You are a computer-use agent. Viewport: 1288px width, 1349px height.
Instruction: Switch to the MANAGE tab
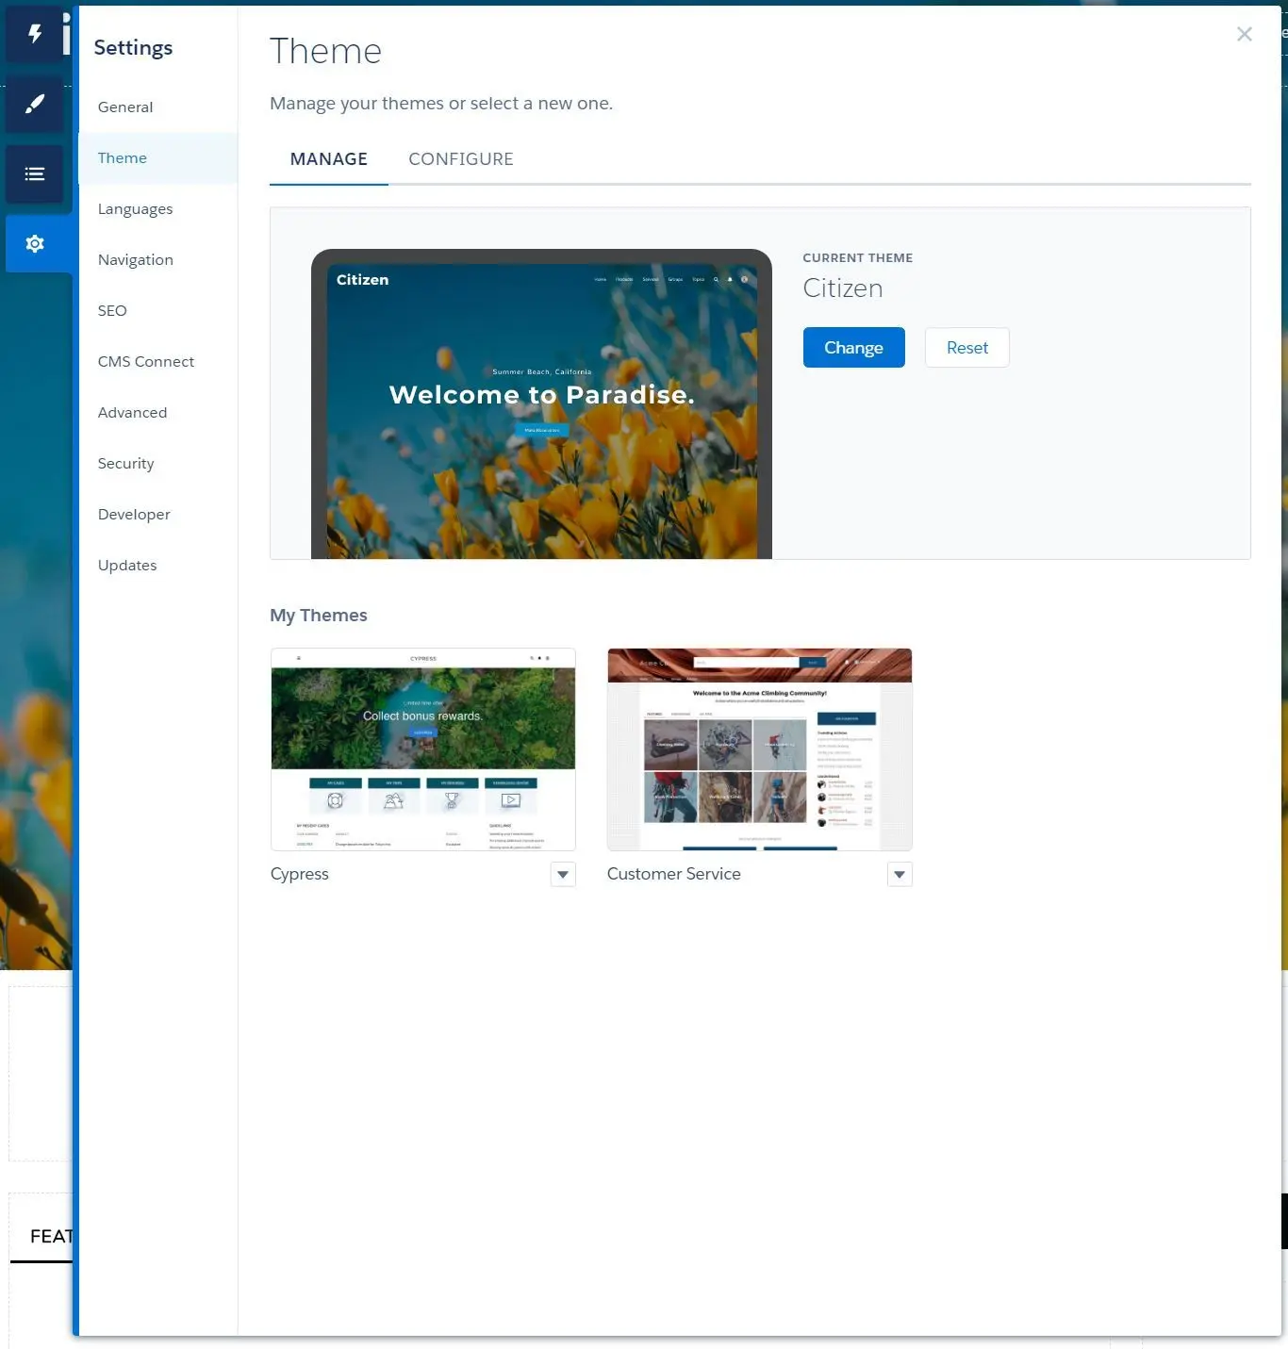(329, 159)
